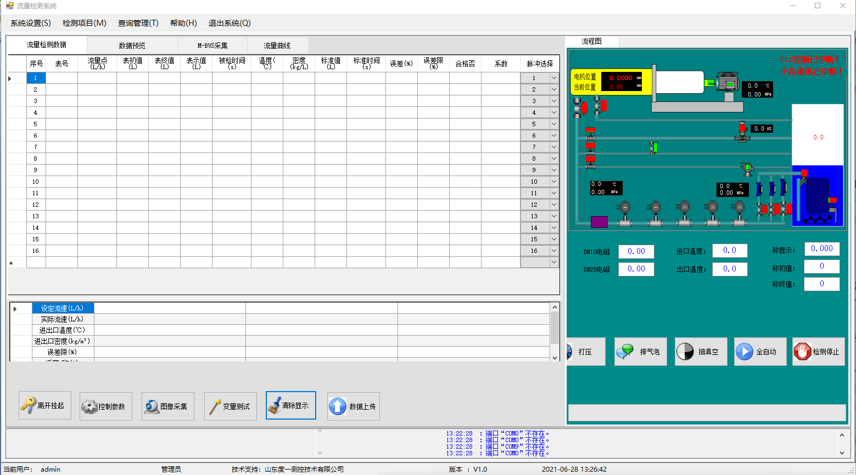The height and width of the screenshot is (475, 856).
Task: Click the middle flow meter in diagram
Action: [684, 213]
